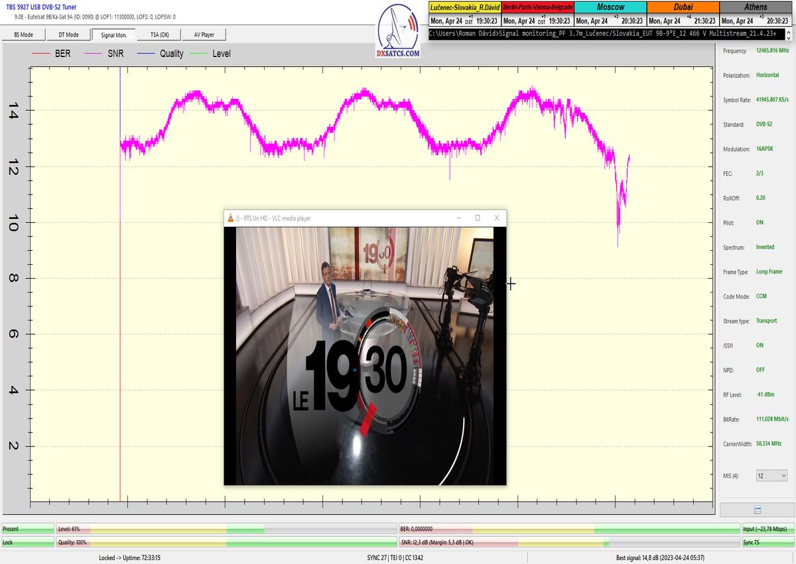Switch to the DT Mode tab
Viewport: 796px width, 564px height.
[68, 35]
